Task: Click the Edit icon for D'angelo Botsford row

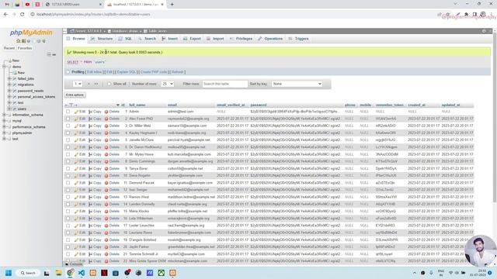Action: click(76, 239)
